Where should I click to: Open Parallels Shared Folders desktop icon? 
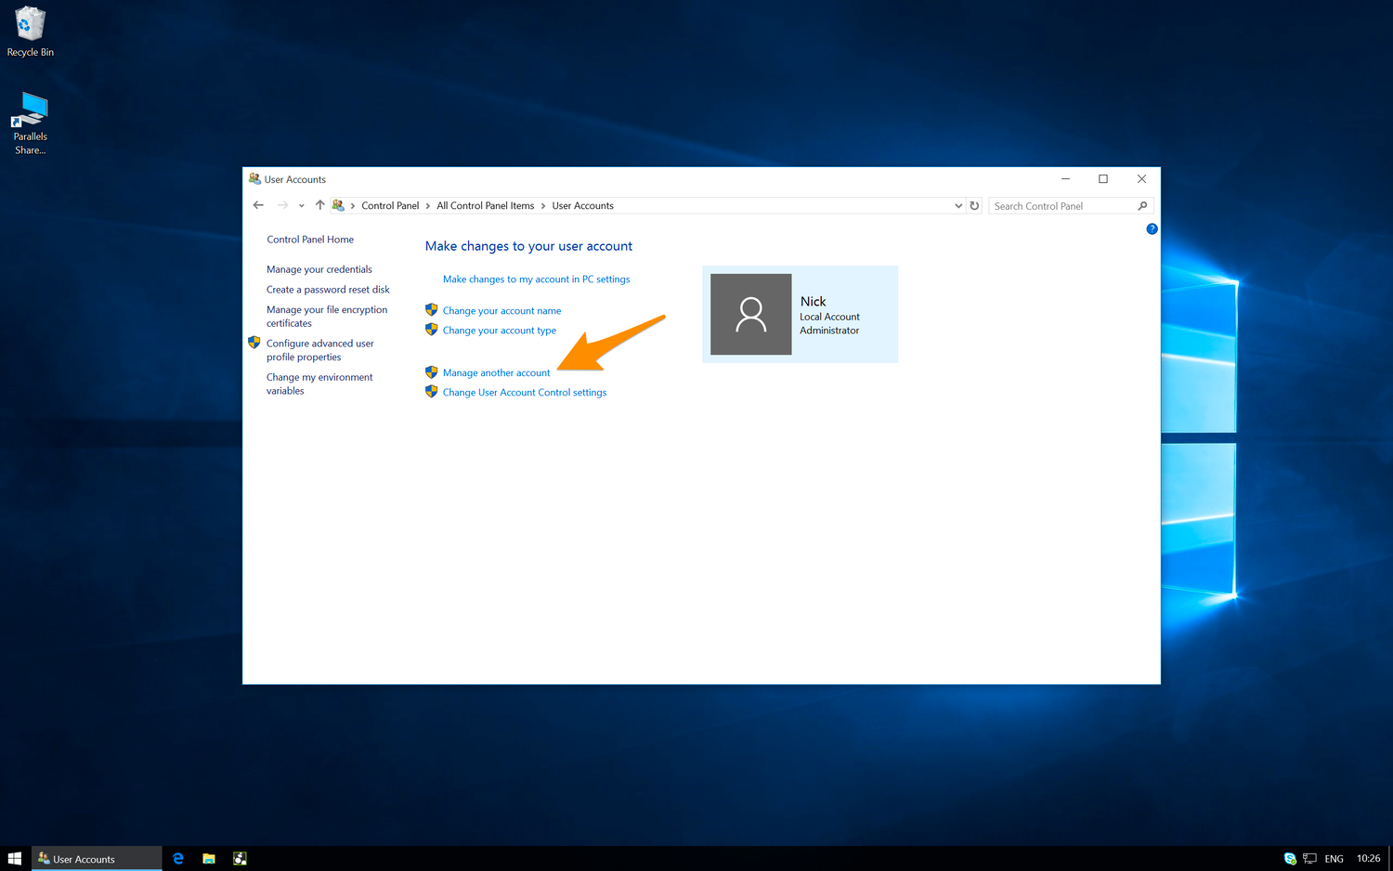30,123
